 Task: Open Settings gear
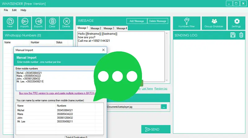(236, 23)
